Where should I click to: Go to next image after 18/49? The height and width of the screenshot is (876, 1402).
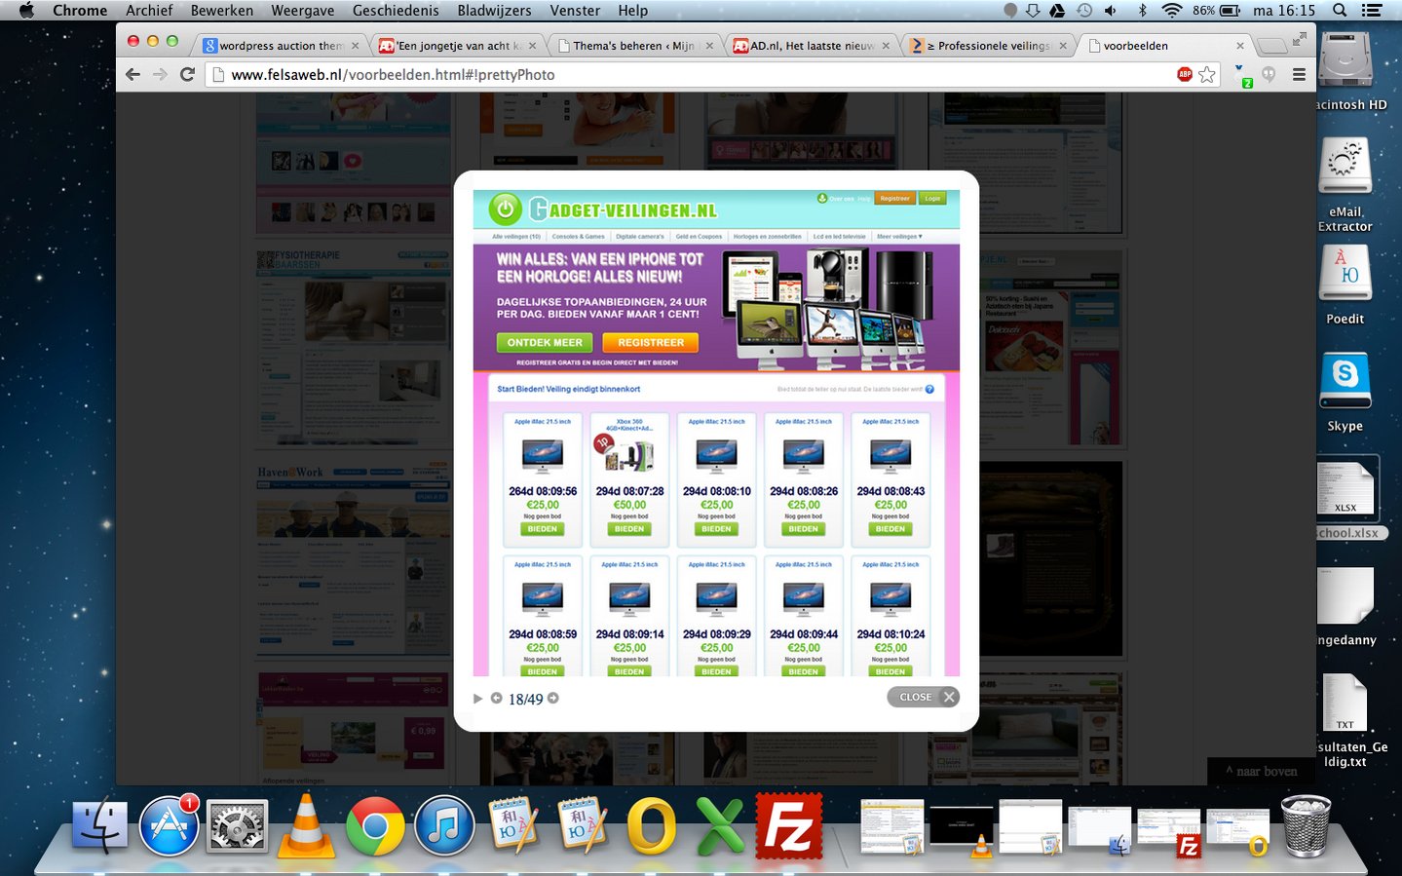(553, 699)
